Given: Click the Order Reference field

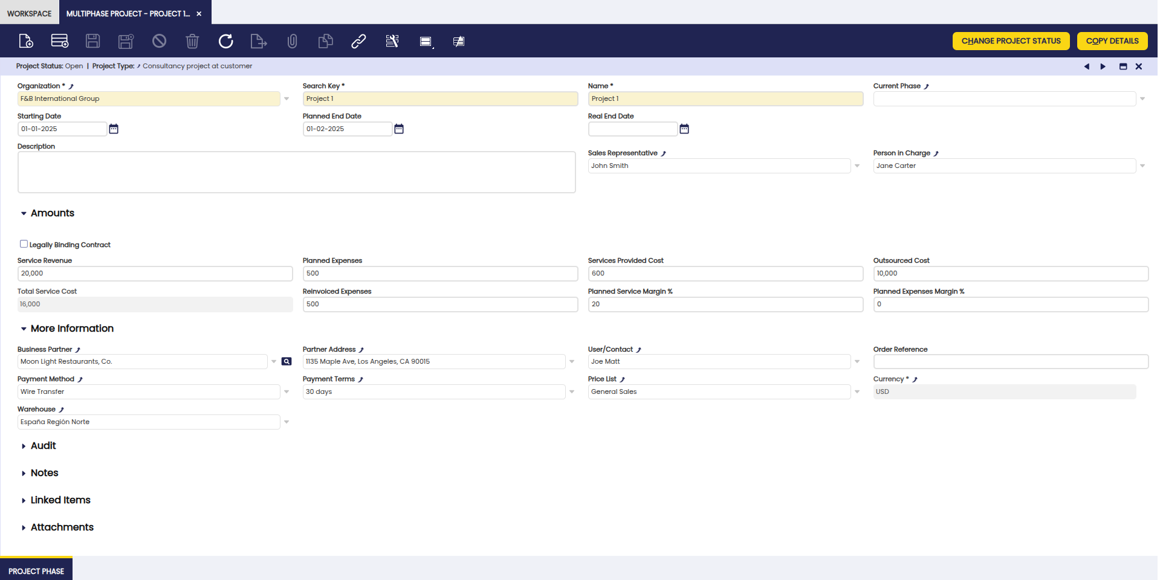Looking at the screenshot, I should click(1011, 361).
